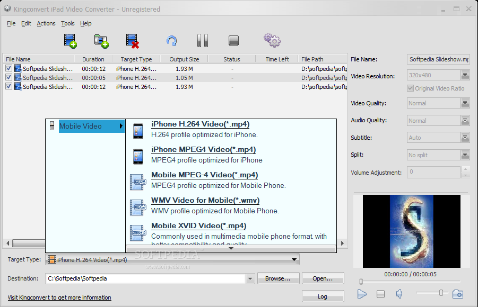Choose WMV Video for Mobile(*.wmv) format
This screenshot has width=478, height=307.
[x=205, y=200]
